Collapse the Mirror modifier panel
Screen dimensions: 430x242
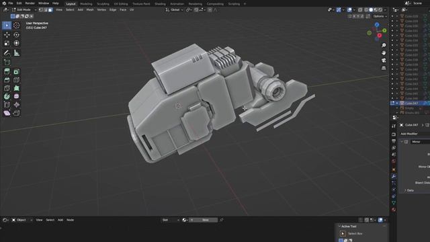pyautogui.click(x=402, y=142)
